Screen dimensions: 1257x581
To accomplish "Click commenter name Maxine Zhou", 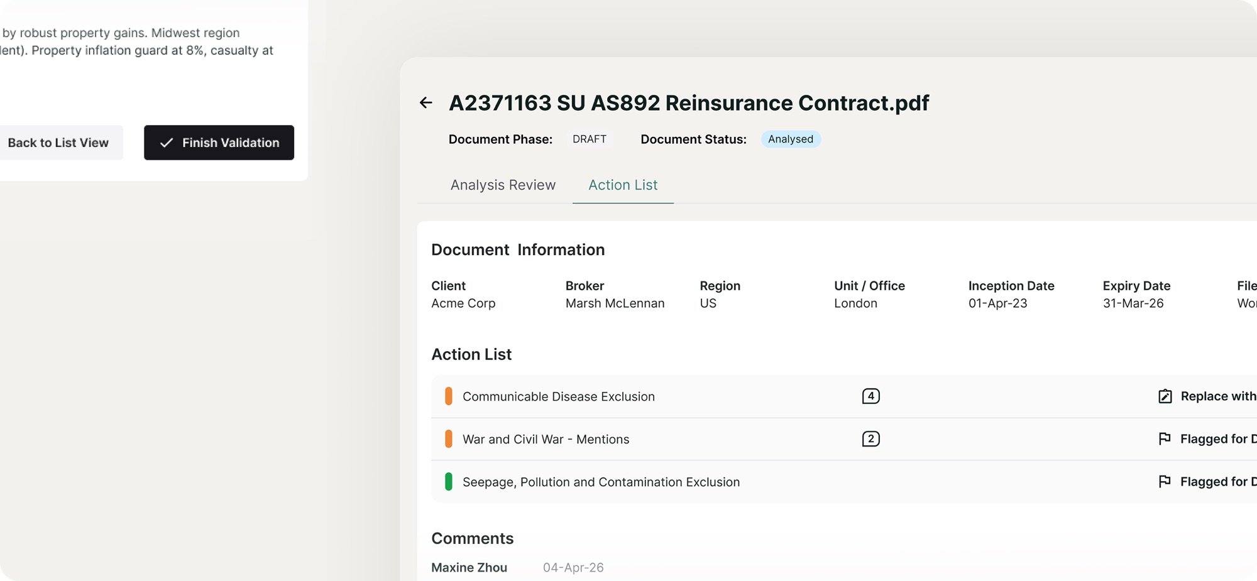I will tap(469, 567).
